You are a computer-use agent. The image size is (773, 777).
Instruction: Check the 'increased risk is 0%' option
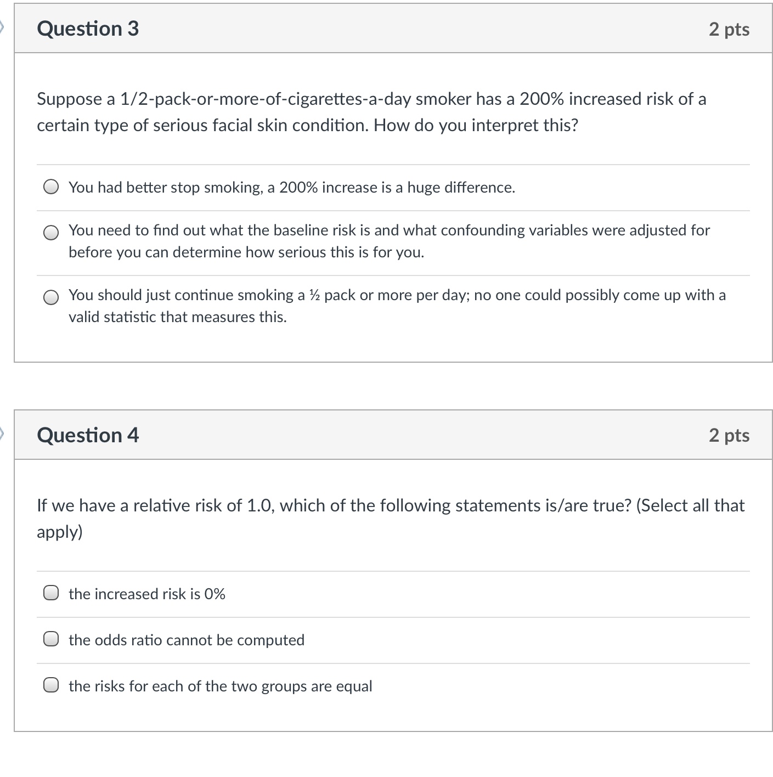(x=51, y=593)
